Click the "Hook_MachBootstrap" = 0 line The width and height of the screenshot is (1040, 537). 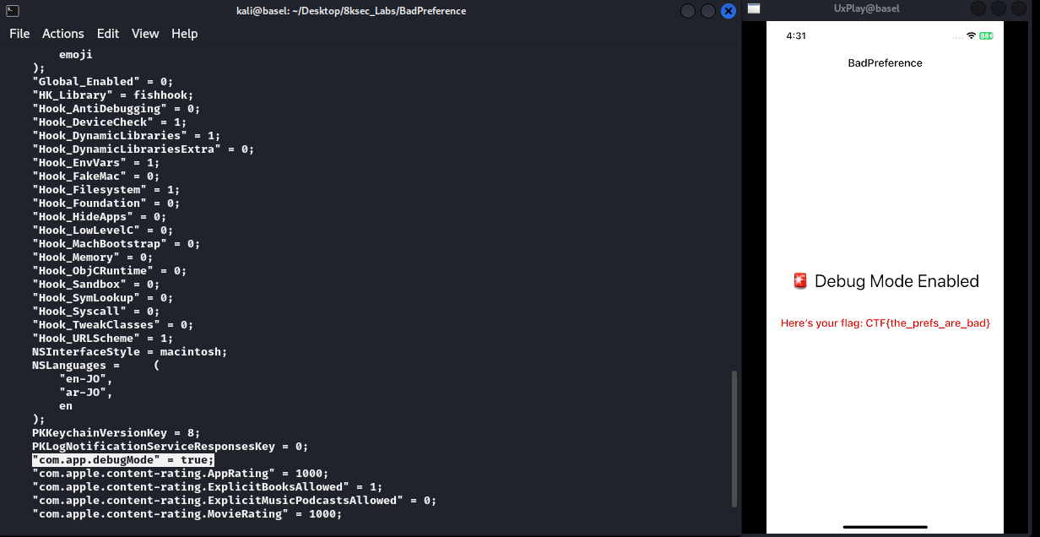coord(116,244)
